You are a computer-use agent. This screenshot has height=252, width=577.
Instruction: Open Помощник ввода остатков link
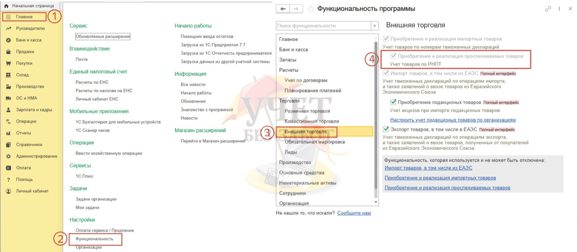click(207, 36)
